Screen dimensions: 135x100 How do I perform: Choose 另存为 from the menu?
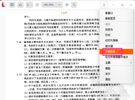click(x=116, y=29)
